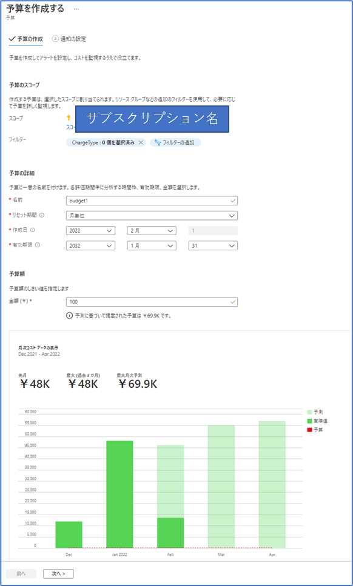Open the 作成日 month dropdown 2月
Screen dimensions: 353x586
coord(152,231)
